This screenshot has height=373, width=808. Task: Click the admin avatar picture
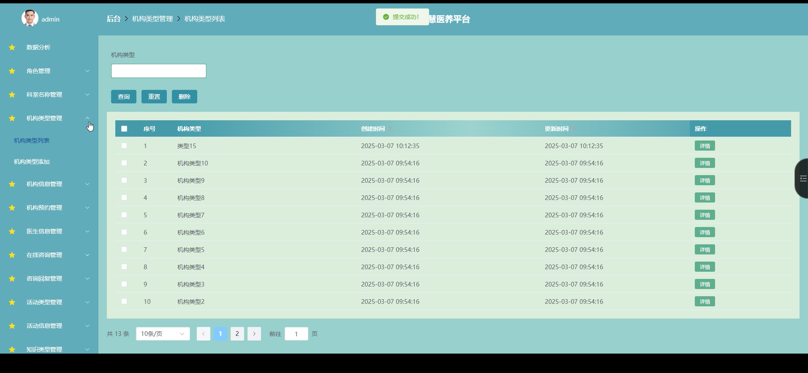point(30,18)
